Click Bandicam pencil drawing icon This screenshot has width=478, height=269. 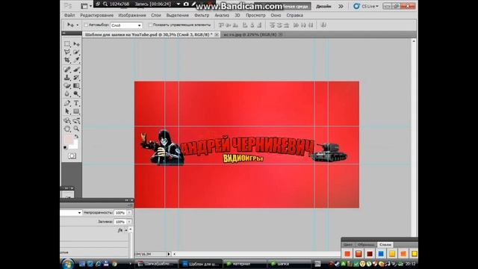click(193, 4)
